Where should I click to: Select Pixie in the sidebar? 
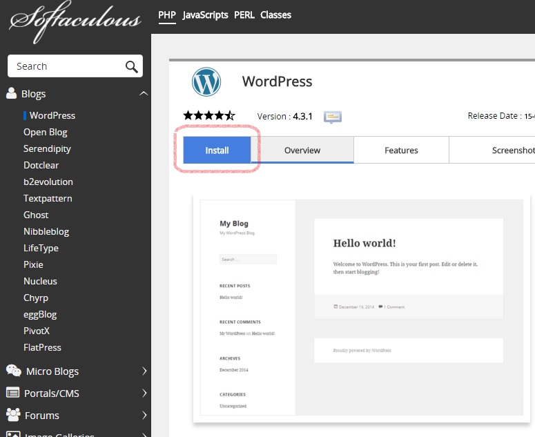33,264
